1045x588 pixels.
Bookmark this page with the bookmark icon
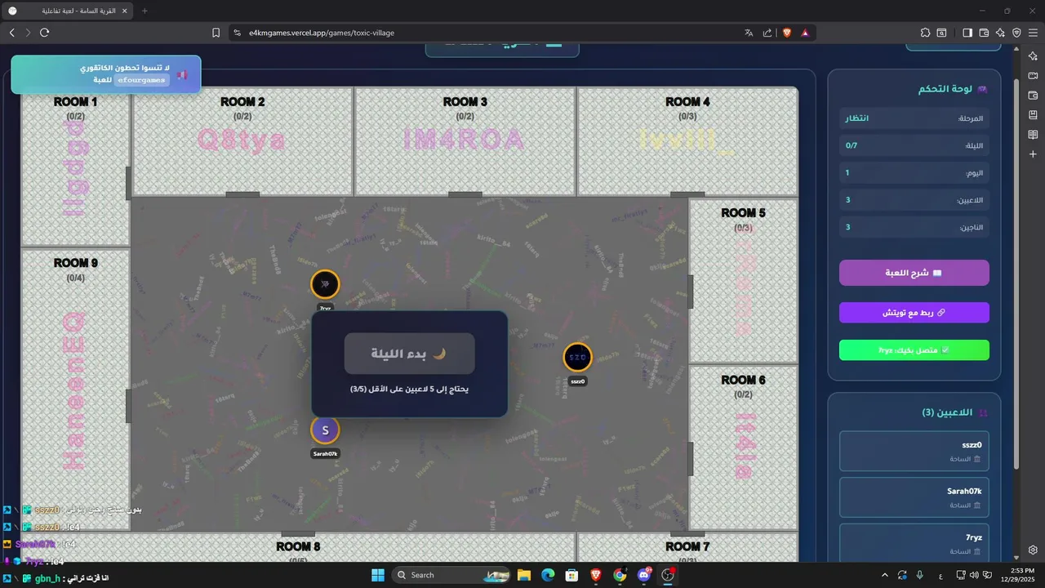[x=216, y=33]
